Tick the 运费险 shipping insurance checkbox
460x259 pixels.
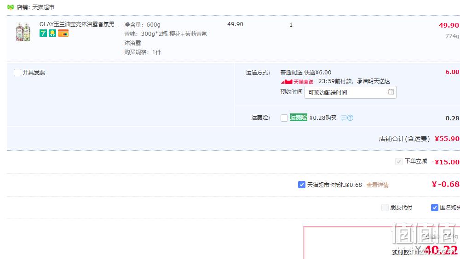pos(284,118)
